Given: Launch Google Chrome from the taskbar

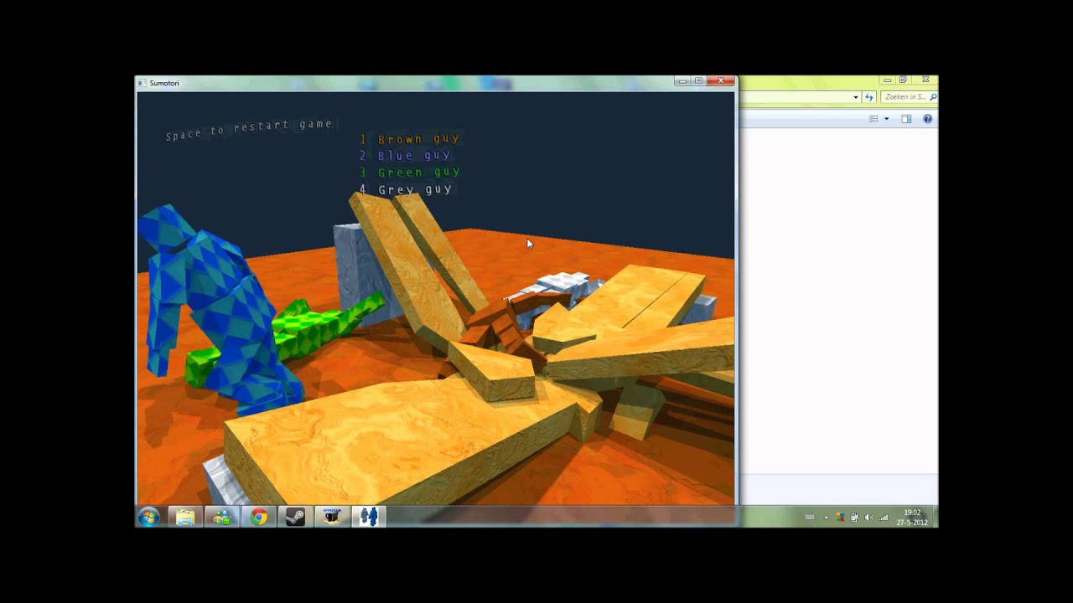Looking at the screenshot, I should [259, 518].
